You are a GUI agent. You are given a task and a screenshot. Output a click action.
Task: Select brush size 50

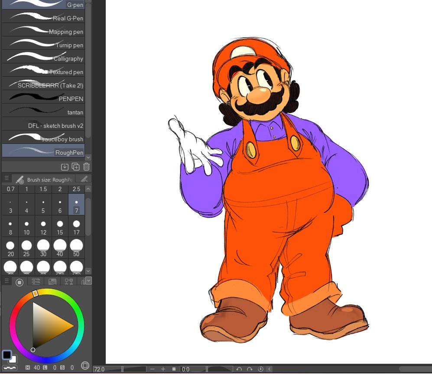coord(76,247)
